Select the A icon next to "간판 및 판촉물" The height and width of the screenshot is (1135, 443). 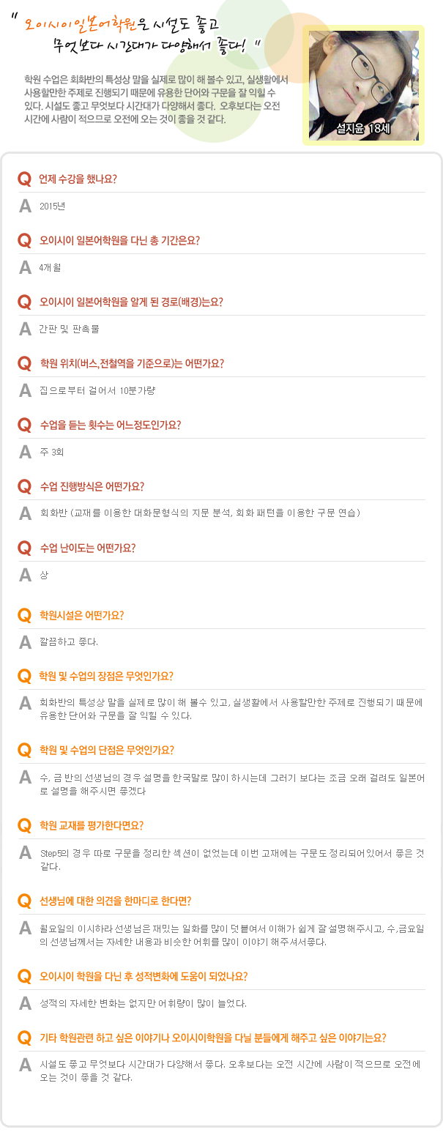[25, 329]
